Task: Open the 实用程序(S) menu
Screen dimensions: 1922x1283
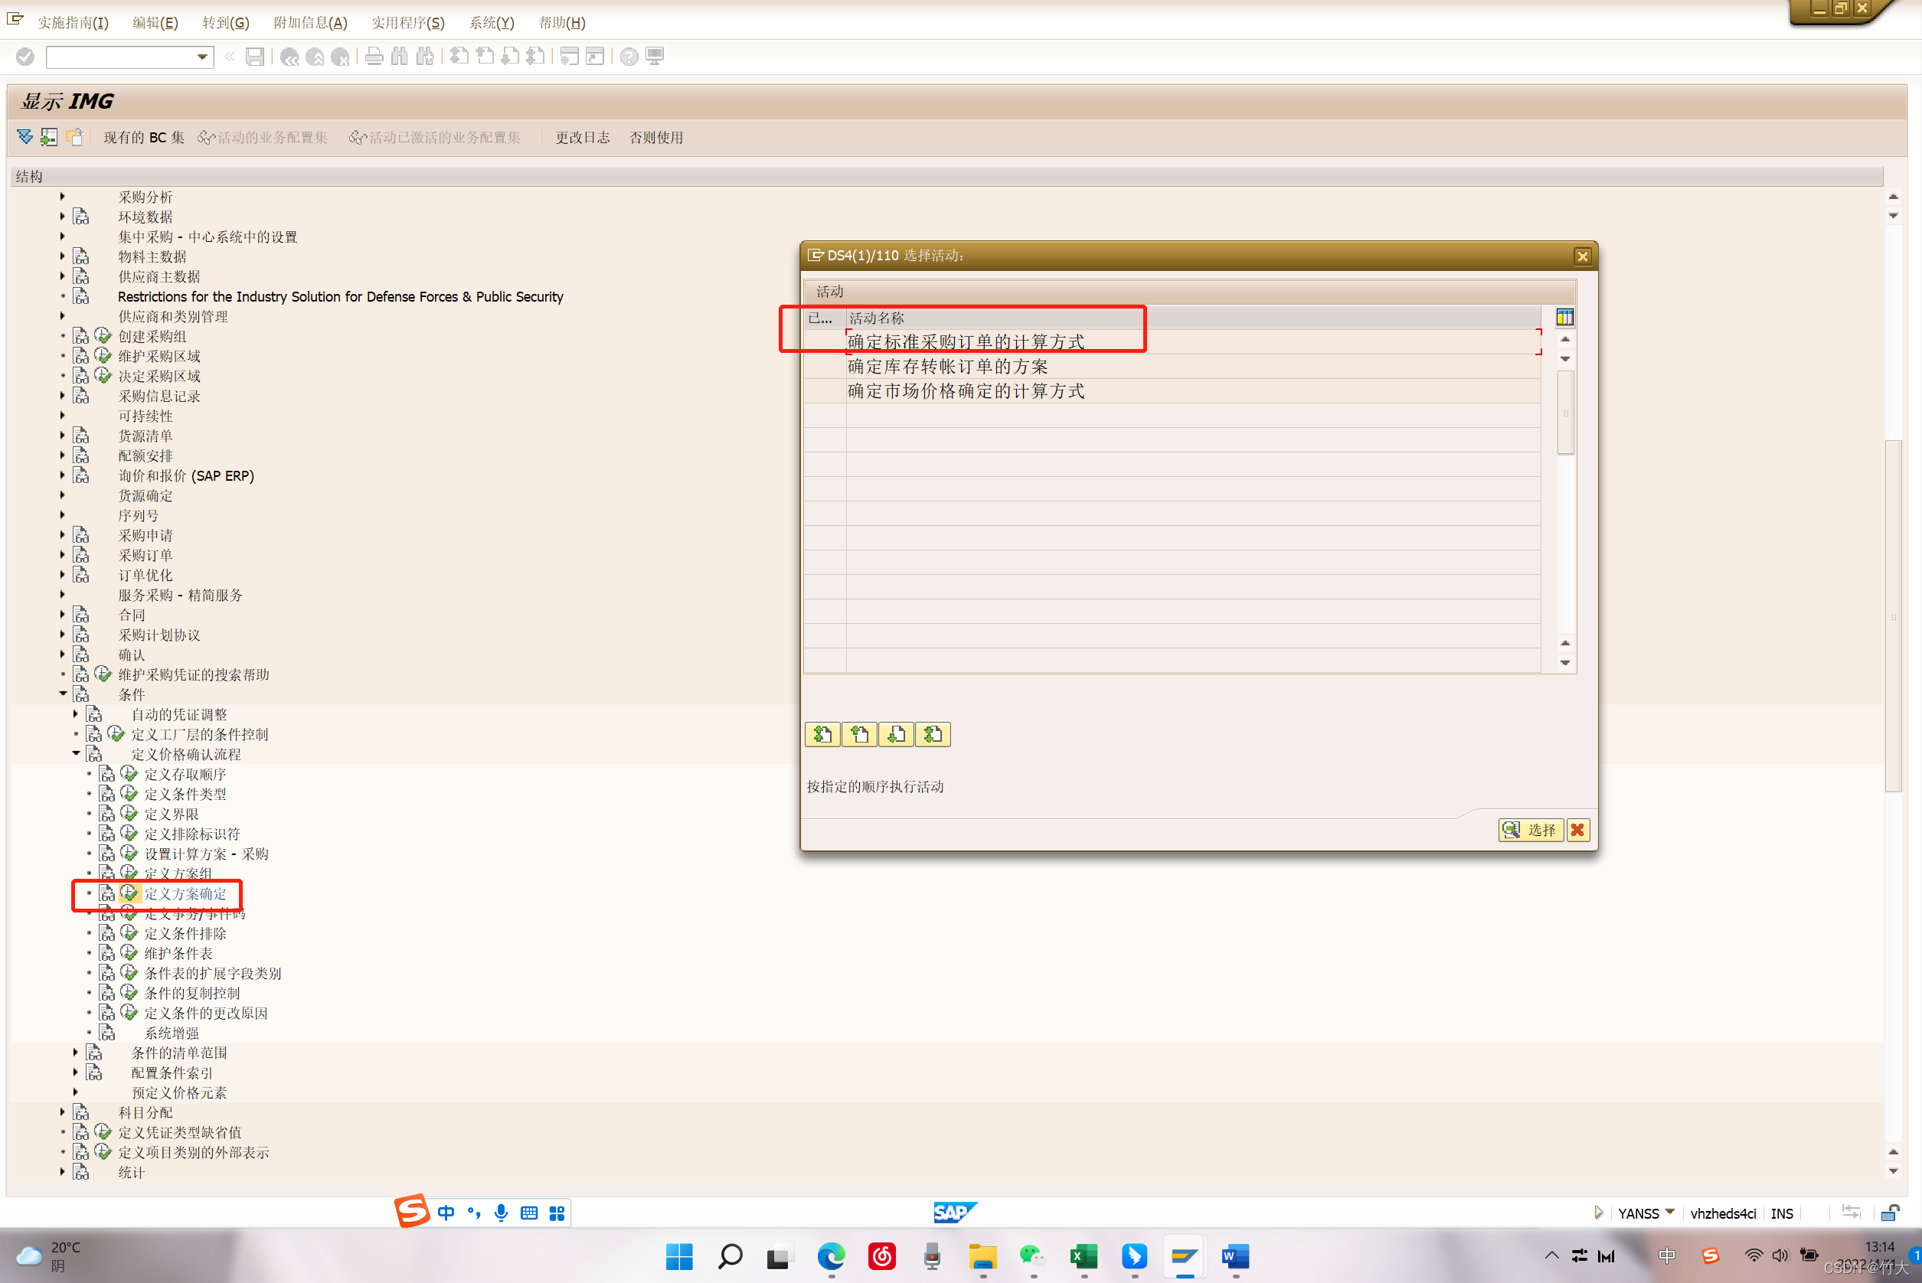Action: 407,23
